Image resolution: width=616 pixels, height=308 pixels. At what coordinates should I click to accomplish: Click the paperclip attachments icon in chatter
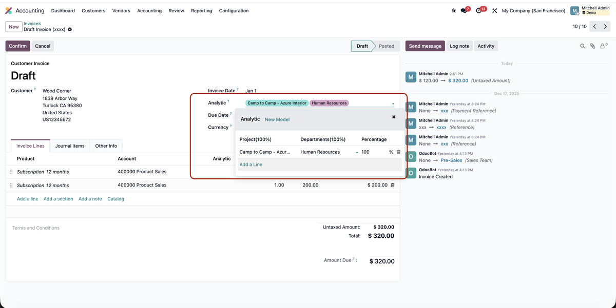pyautogui.click(x=592, y=46)
